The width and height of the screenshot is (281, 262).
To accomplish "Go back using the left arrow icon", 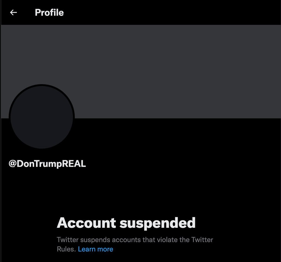I will [13, 12].
